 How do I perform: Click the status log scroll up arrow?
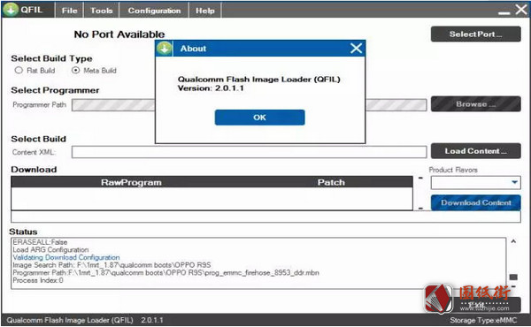tap(513, 241)
